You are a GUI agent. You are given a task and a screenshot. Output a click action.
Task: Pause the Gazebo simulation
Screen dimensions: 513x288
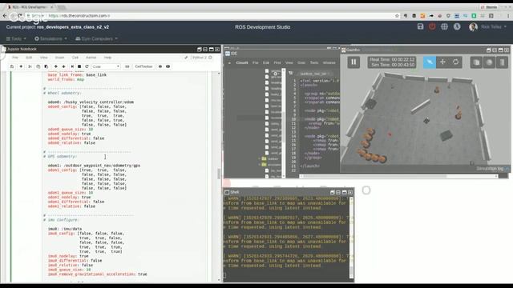[x=353, y=62]
